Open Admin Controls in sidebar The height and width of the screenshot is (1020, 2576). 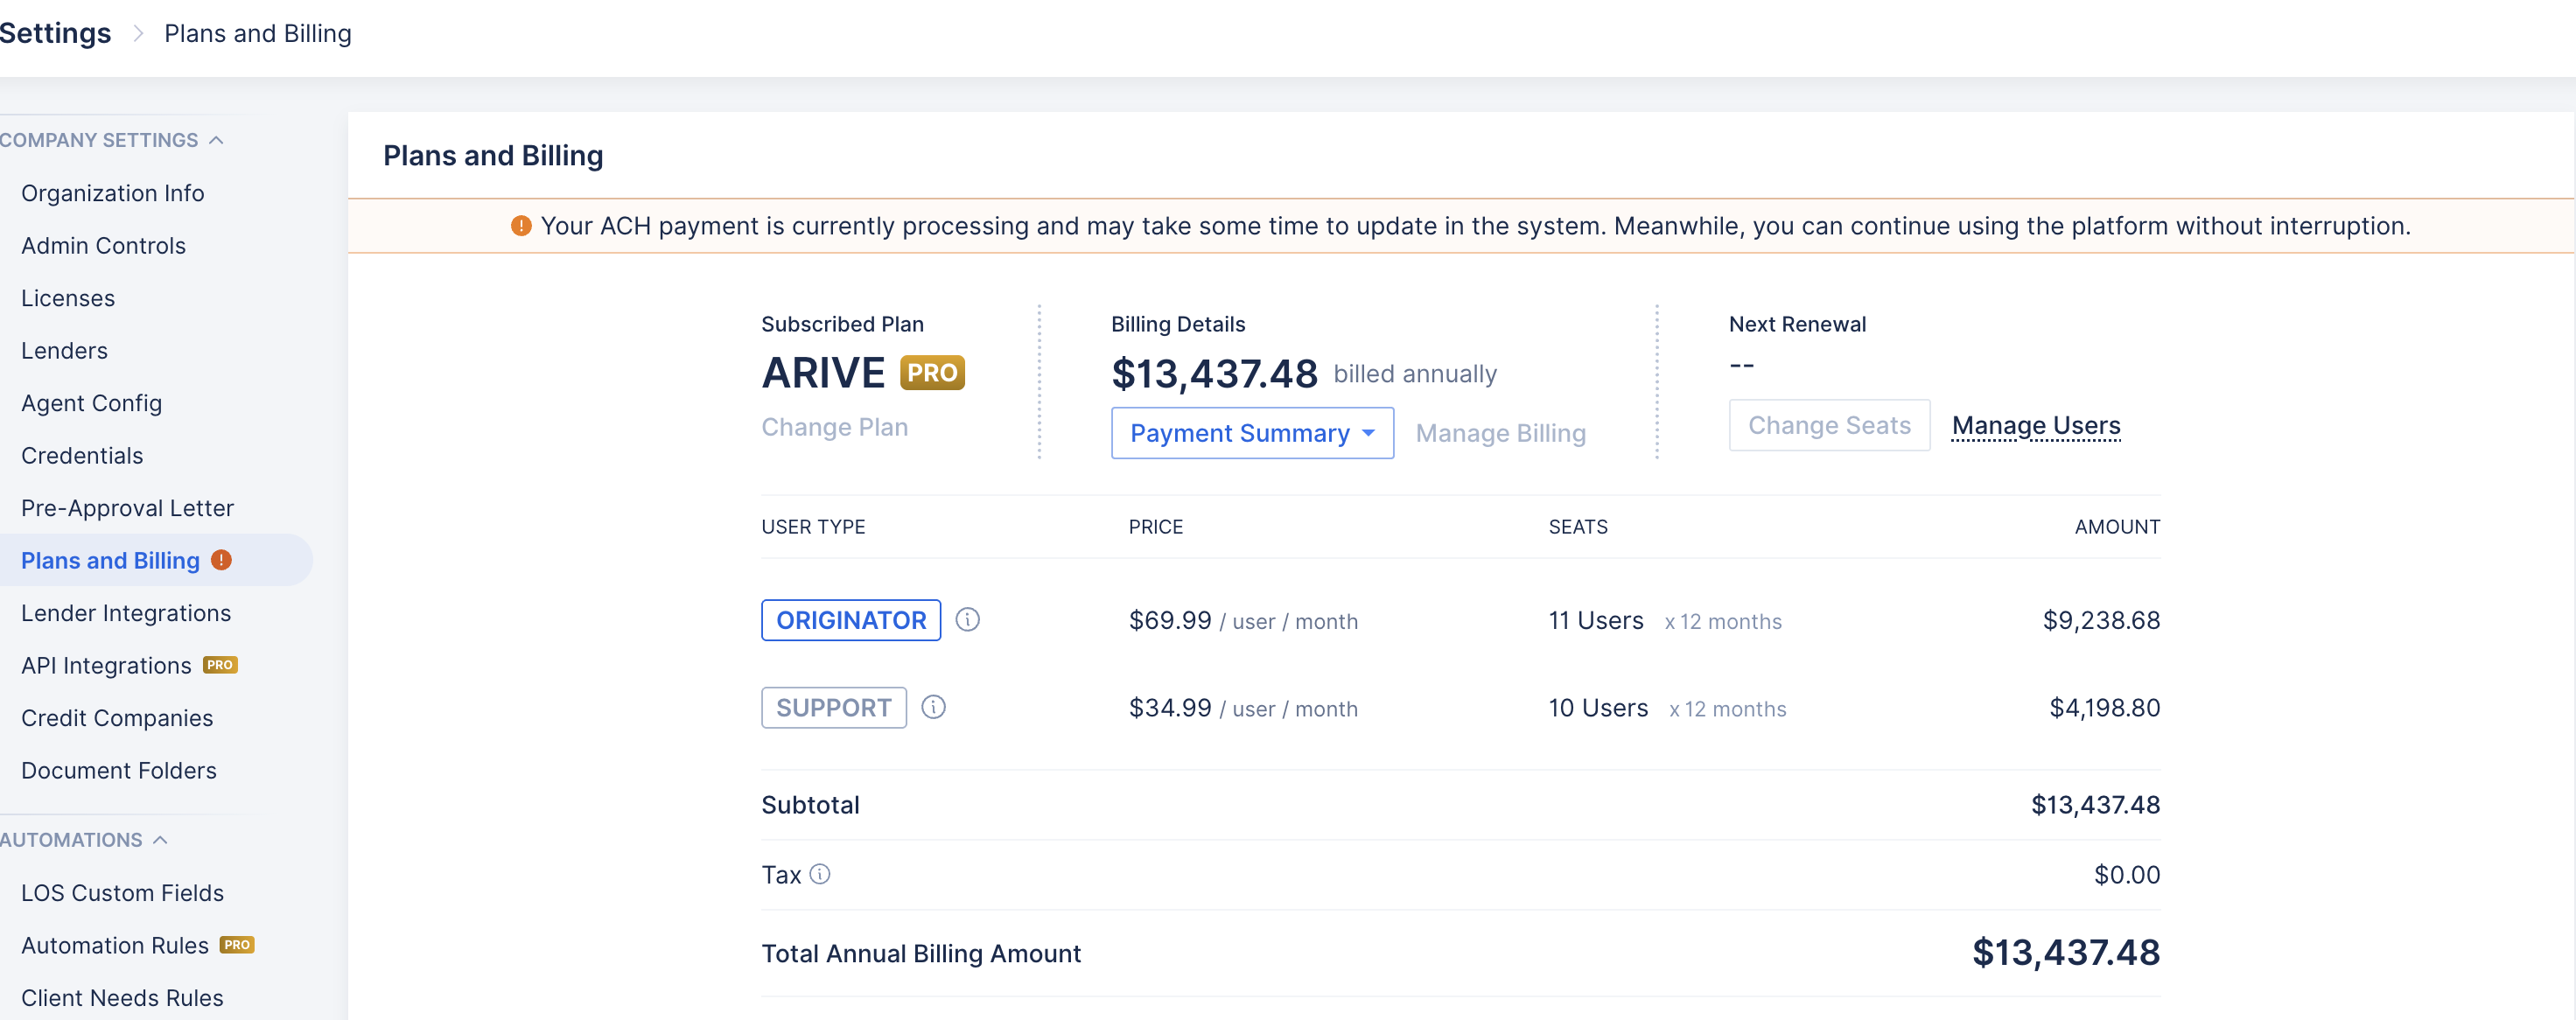103,245
